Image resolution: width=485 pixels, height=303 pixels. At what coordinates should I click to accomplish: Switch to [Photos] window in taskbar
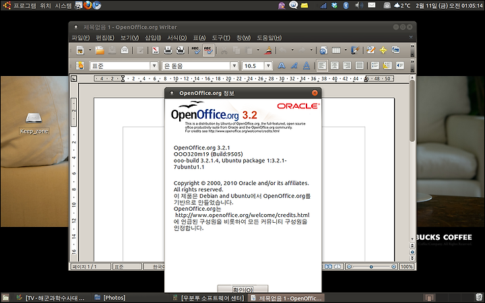(110, 298)
